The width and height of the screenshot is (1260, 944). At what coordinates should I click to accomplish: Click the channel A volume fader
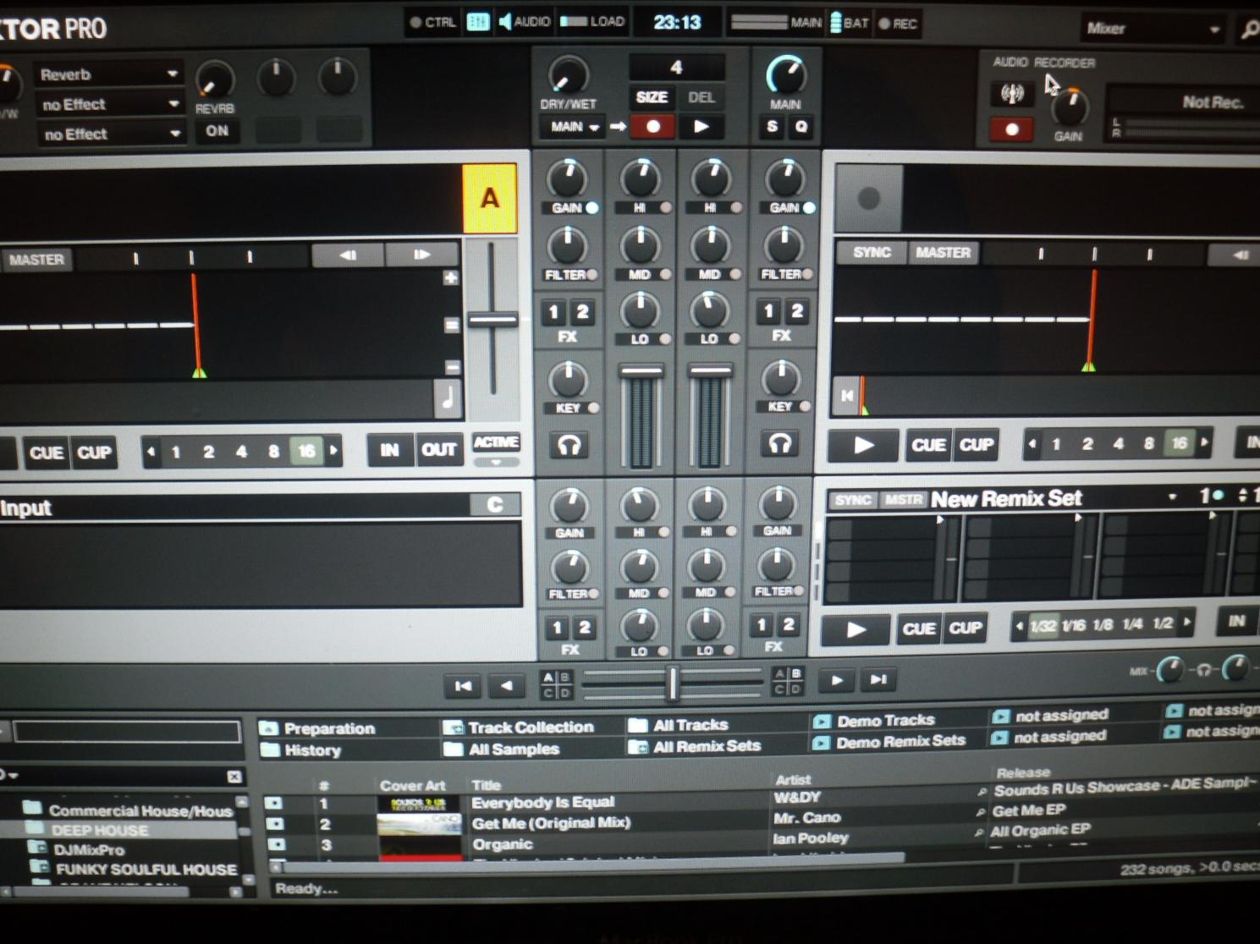pos(641,370)
